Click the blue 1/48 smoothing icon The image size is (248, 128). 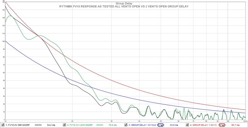pyautogui.click(x=161, y=125)
